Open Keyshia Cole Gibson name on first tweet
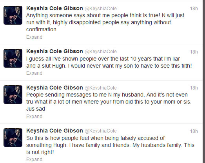This screenshot has width=205, height=163. point(54,9)
